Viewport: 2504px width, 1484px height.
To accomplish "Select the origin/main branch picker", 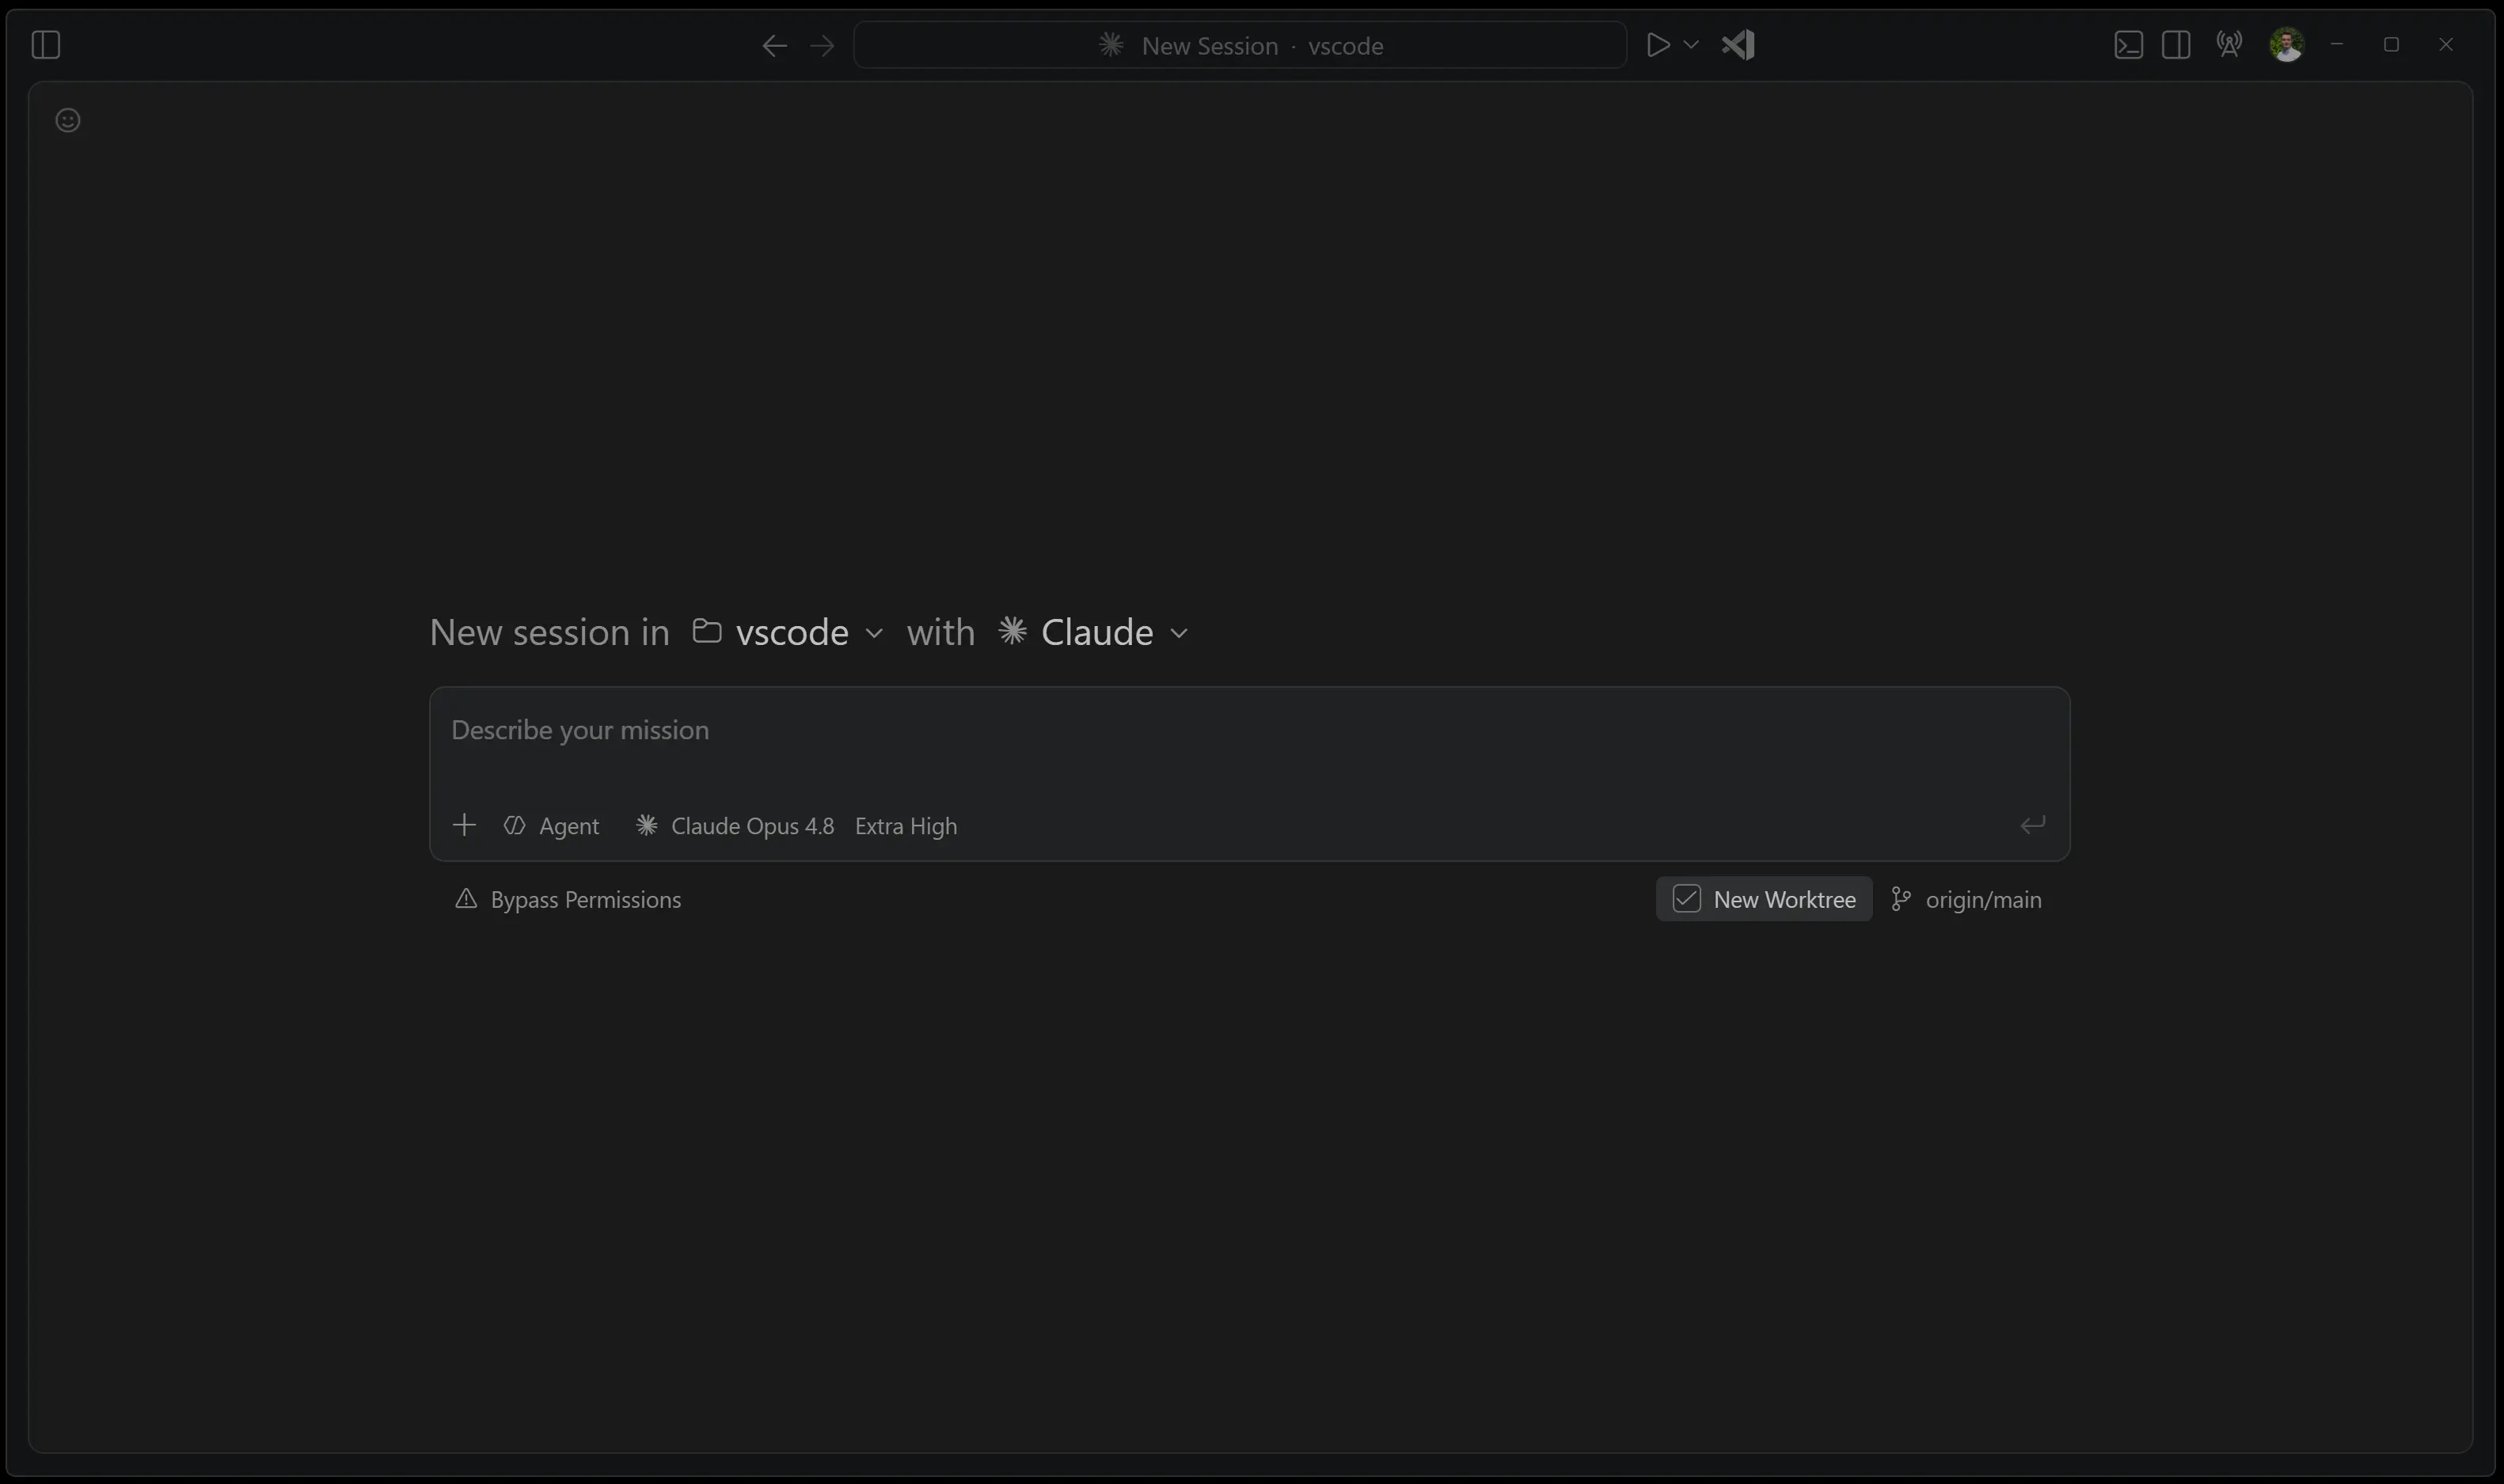I will point(1967,900).
